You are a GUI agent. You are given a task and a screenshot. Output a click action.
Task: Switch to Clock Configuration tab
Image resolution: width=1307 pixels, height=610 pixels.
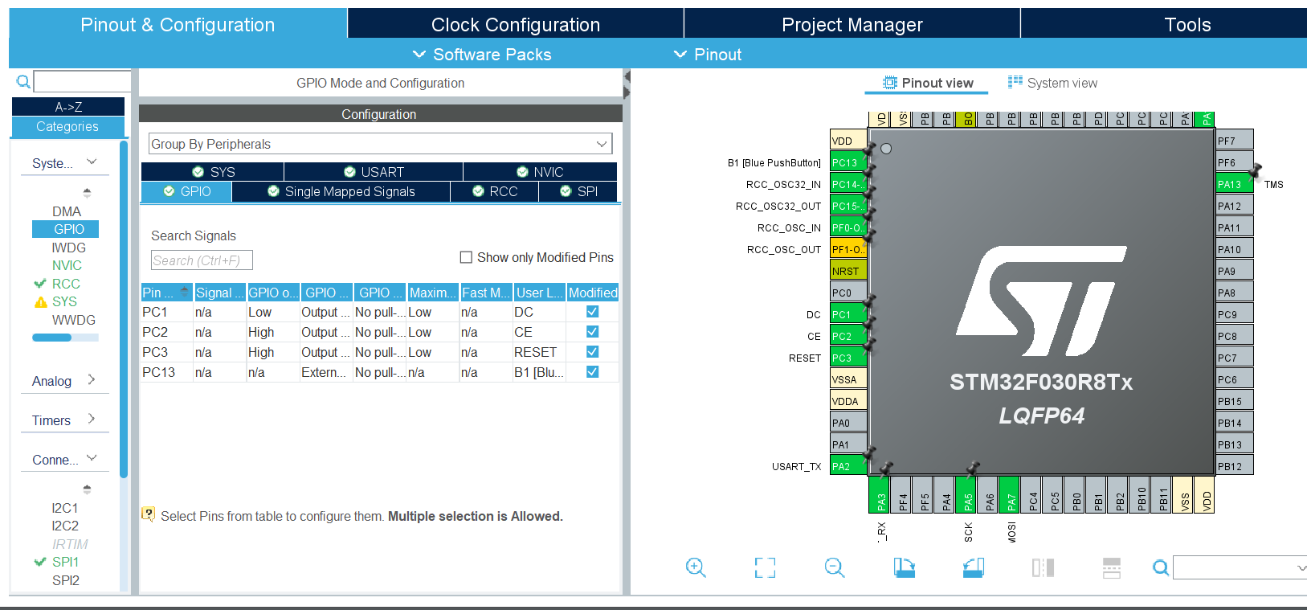(x=516, y=25)
